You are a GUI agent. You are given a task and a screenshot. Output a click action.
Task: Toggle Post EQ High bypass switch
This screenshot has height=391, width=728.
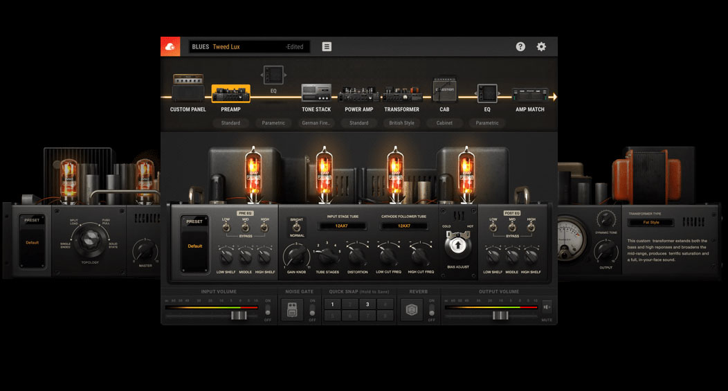pyautogui.click(x=531, y=227)
